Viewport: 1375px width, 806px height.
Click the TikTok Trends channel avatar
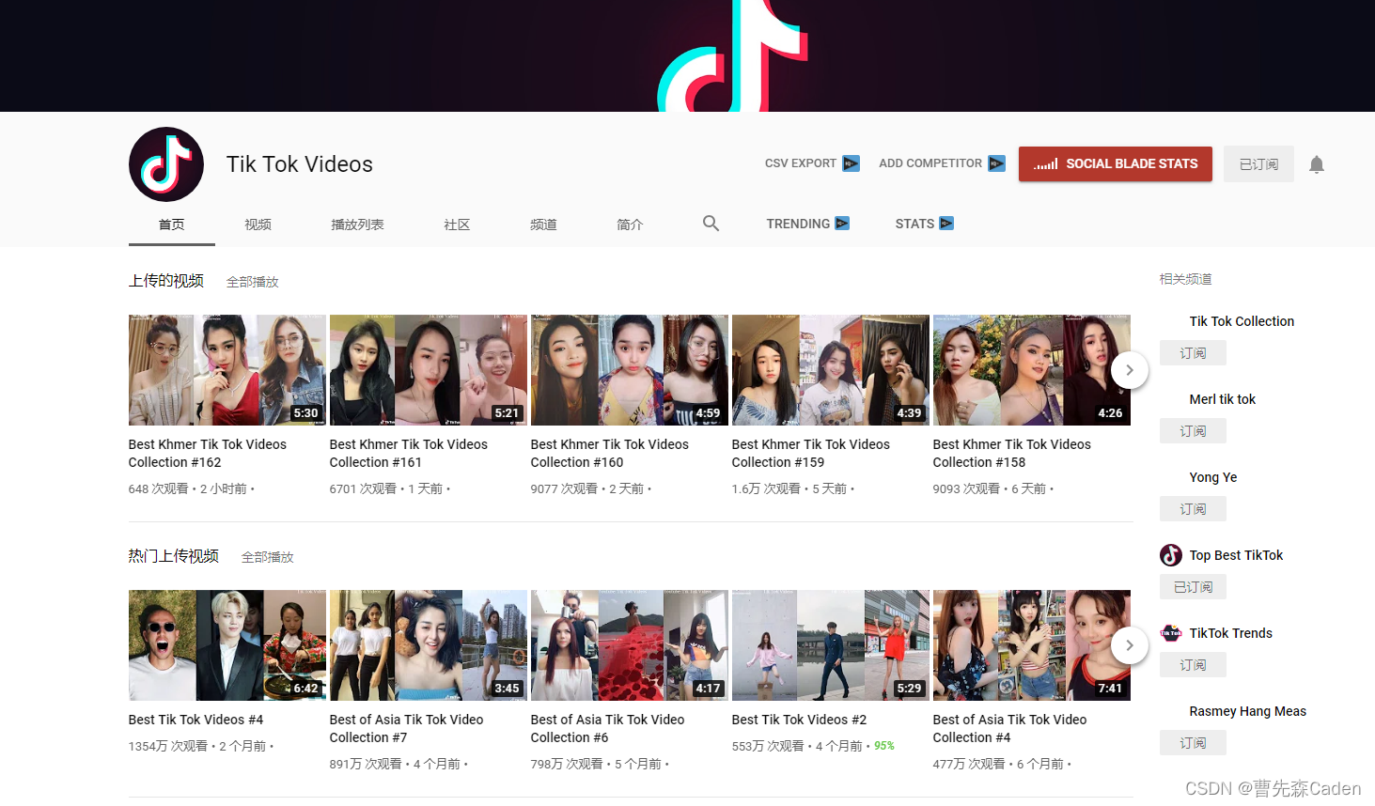click(x=1171, y=633)
